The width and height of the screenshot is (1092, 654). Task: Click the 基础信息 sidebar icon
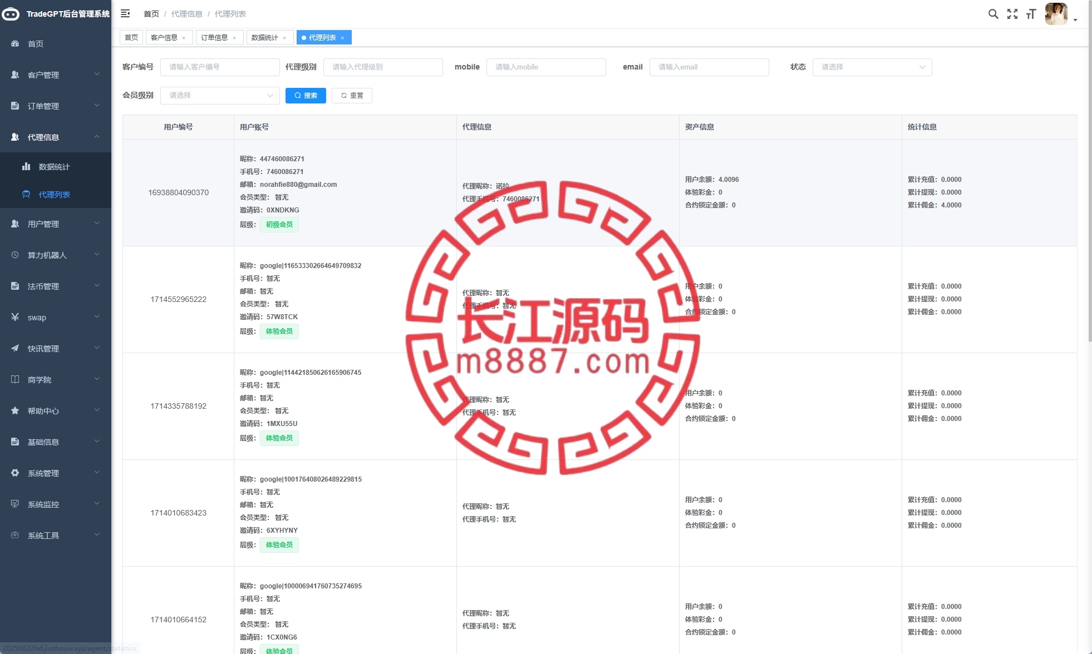tap(15, 442)
